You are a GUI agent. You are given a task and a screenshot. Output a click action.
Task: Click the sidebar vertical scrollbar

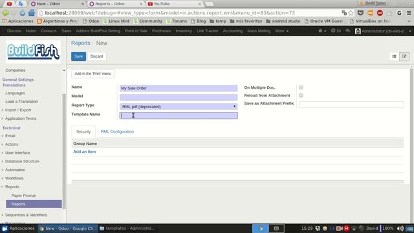(63, 151)
